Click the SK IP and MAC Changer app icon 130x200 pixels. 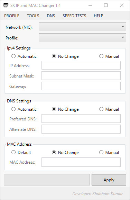pos(6,5)
